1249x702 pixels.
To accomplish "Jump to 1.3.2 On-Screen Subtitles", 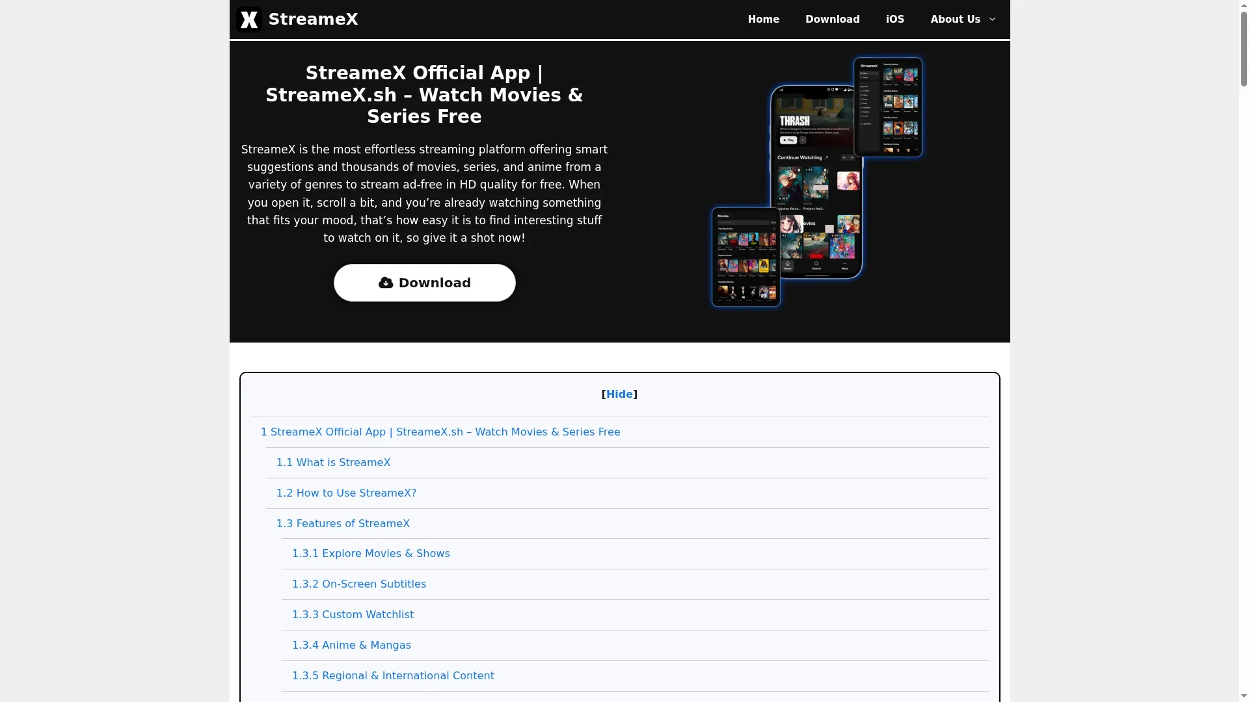I will coord(359,584).
